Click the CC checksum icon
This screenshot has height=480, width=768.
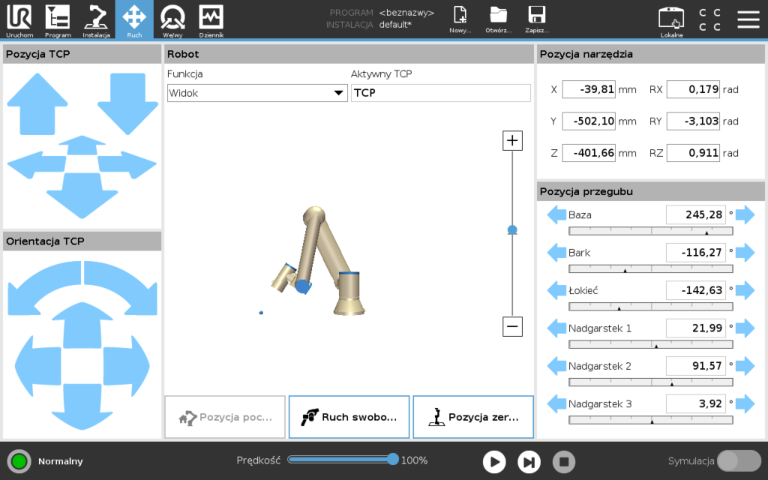709,19
